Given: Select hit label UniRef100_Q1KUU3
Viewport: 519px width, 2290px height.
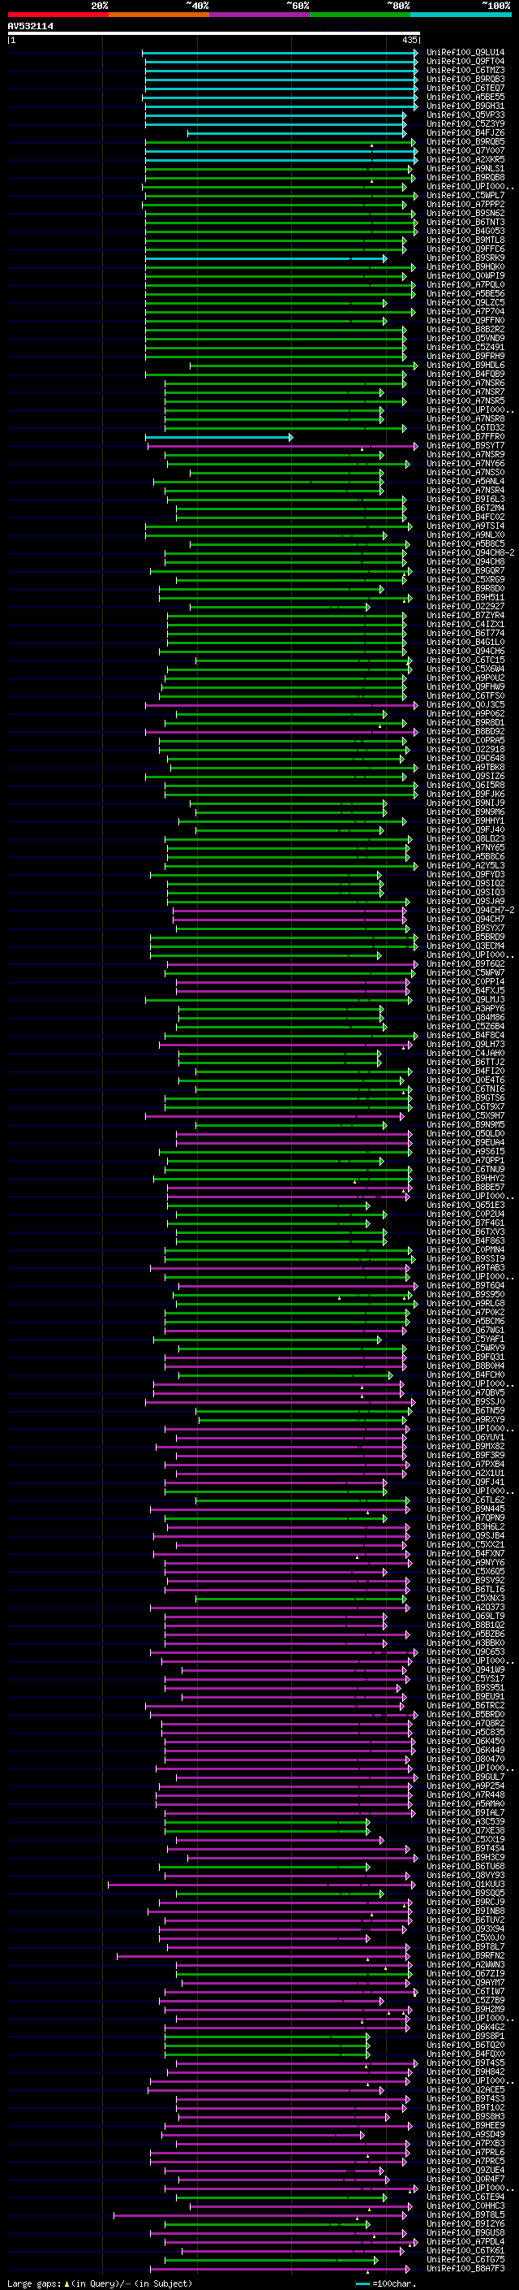Looking at the screenshot, I should pyautogui.click(x=465, y=1884).
